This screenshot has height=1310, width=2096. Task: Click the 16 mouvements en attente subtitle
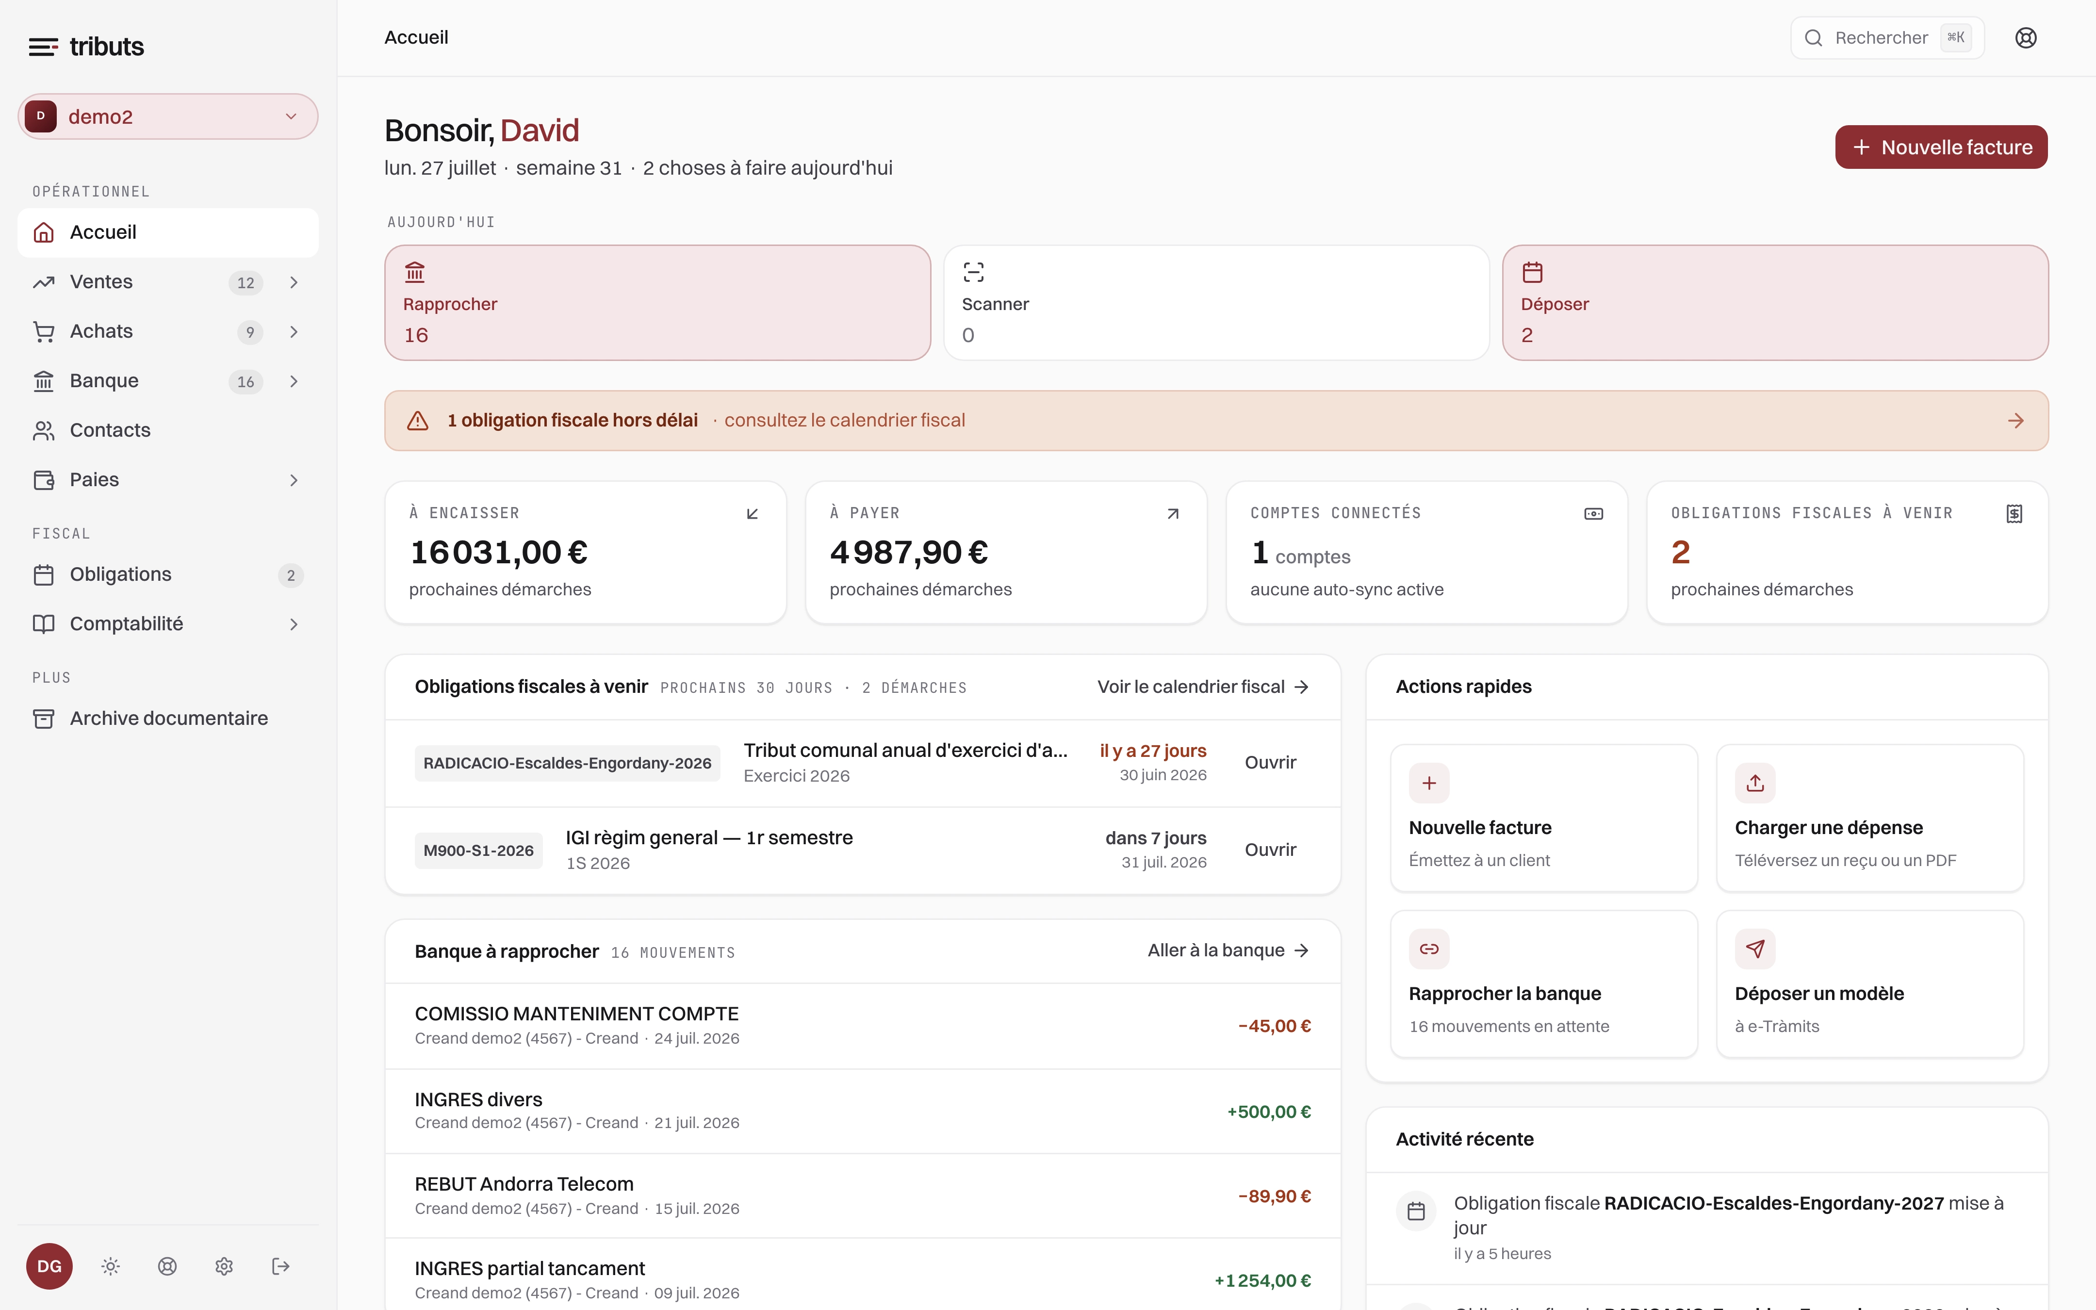[1509, 1027]
